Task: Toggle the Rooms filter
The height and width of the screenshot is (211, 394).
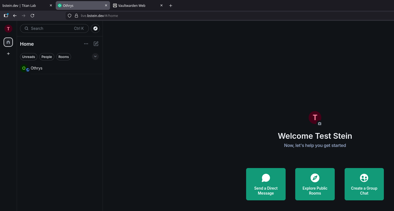Action: point(64,57)
